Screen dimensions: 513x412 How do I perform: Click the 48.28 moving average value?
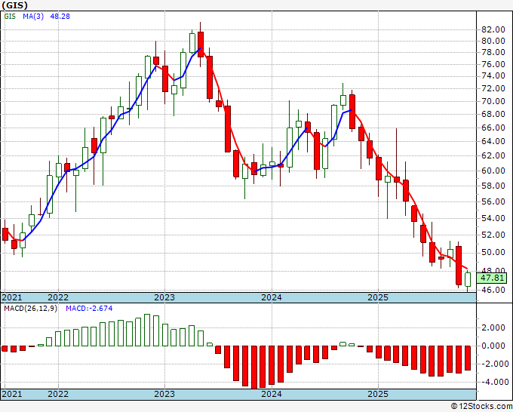pyautogui.click(x=60, y=17)
